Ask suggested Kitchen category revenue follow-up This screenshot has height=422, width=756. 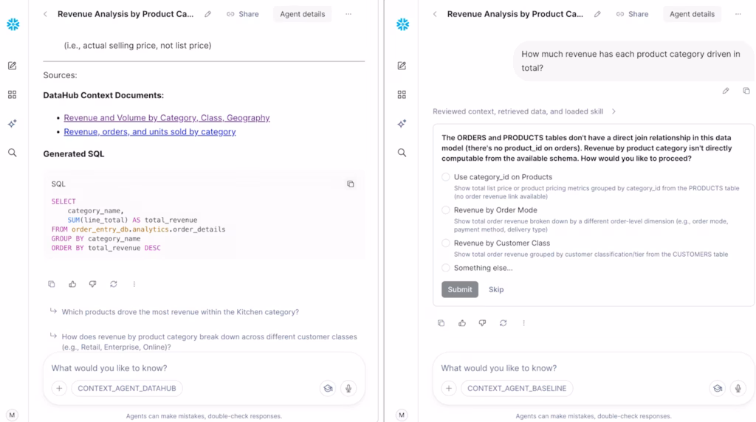point(180,311)
